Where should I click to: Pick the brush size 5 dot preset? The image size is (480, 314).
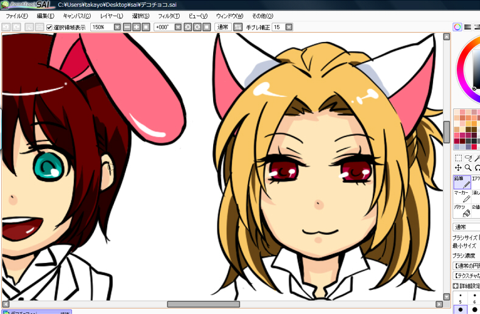point(460,298)
